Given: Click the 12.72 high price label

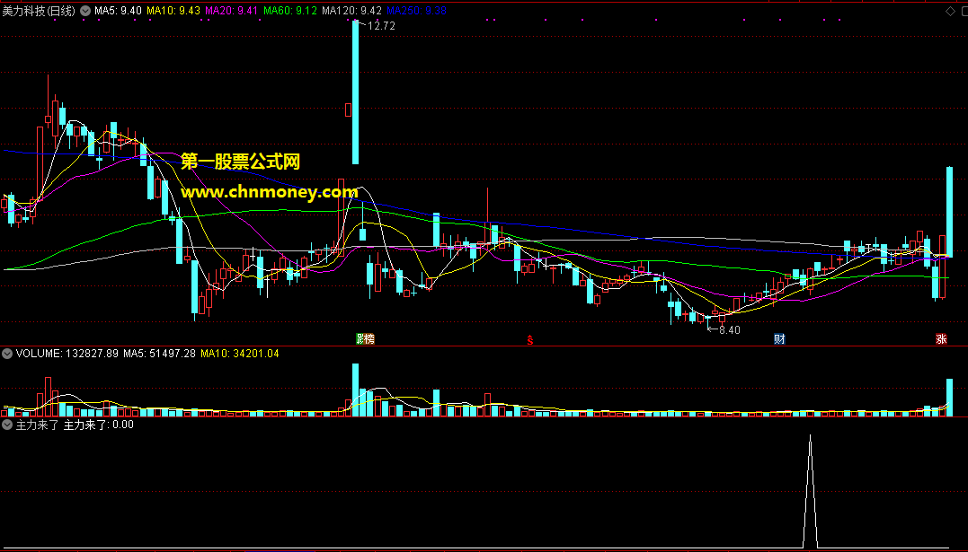Looking at the screenshot, I should (x=381, y=26).
